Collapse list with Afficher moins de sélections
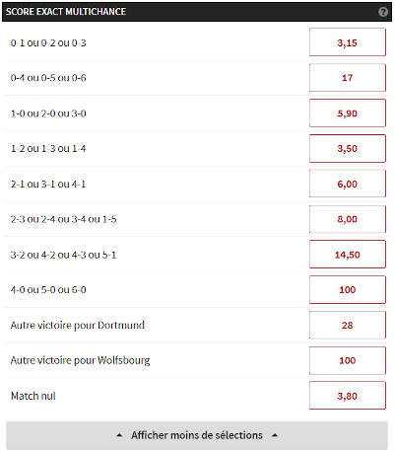The image size is (394, 452). pyautogui.click(x=197, y=435)
